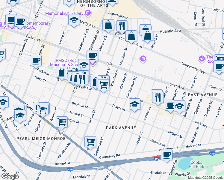Click the restaurant marker above the Park Ave label
Screen dimensions: 224x180
[82, 80]
